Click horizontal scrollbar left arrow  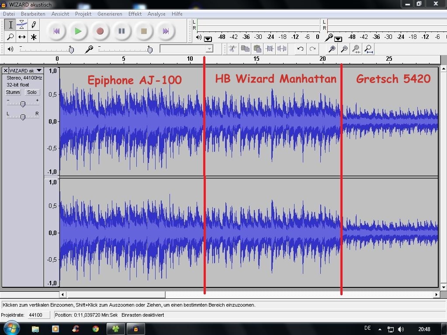pyautogui.click(x=63, y=294)
